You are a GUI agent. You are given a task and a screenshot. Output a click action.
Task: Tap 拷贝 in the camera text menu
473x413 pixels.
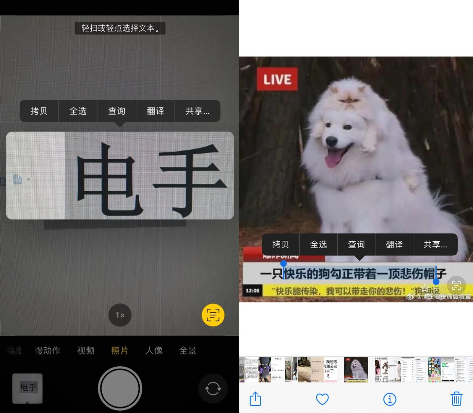point(39,111)
